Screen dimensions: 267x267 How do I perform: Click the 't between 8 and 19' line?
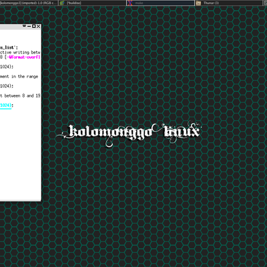pos(20,95)
